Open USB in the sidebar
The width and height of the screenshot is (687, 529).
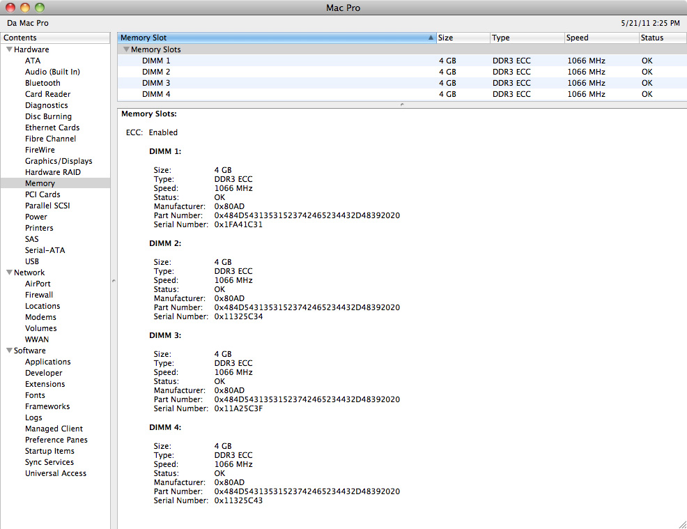(32, 261)
